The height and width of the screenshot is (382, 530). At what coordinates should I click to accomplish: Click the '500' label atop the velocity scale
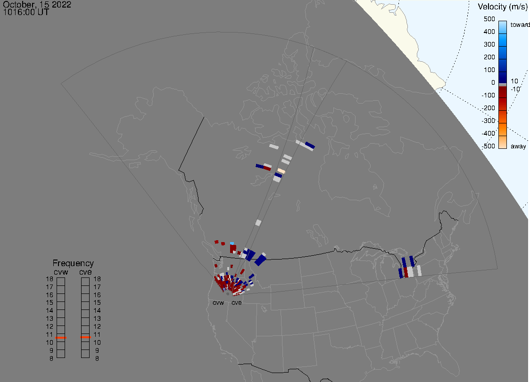point(489,19)
